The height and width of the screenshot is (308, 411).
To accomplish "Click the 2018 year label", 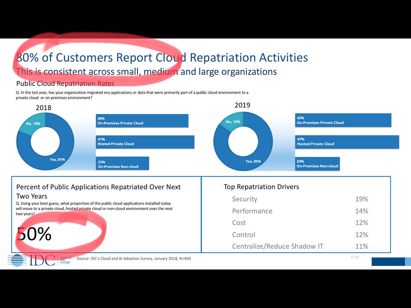I will pos(44,107).
